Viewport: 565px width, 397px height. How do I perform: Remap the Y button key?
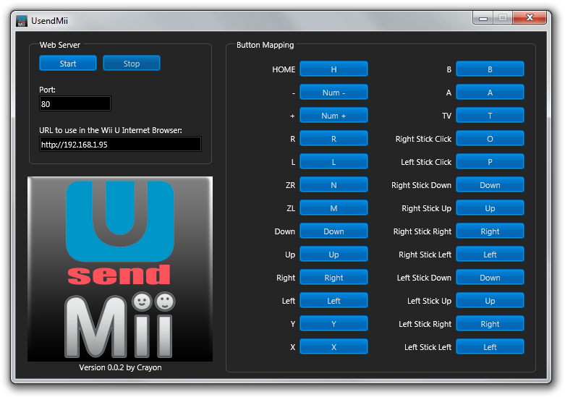point(334,323)
